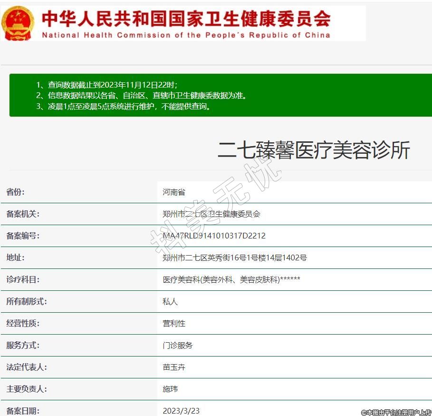This screenshot has height=416, width=432.
Task: Click the English National Health Commission subtitle
Action: point(186,35)
